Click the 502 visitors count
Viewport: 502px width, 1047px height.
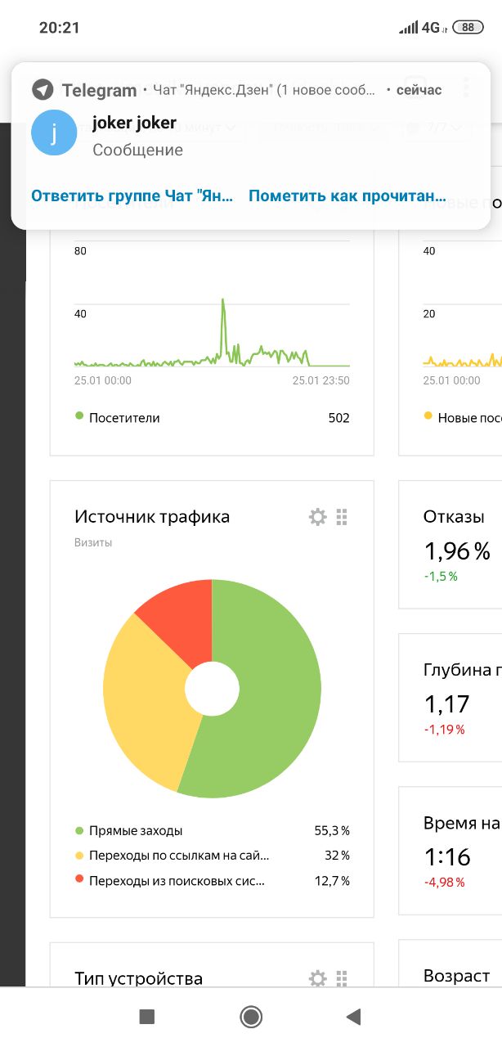(338, 418)
